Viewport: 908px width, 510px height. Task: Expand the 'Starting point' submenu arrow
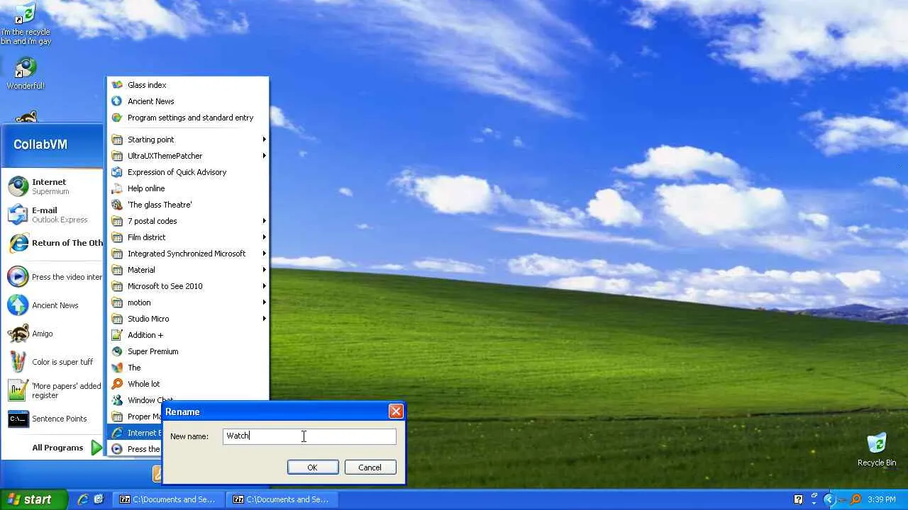265,140
